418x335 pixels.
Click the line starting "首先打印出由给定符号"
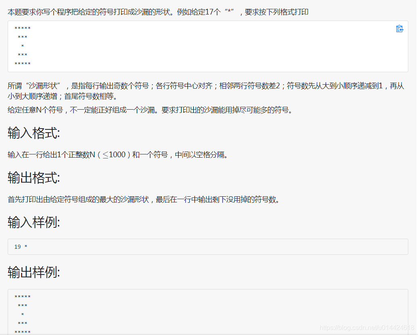(143, 200)
